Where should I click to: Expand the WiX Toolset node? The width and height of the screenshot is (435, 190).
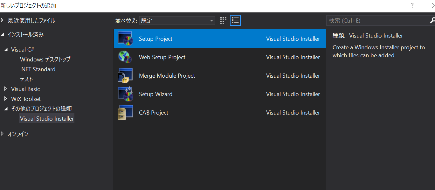pyautogui.click(x=6, y=99)
